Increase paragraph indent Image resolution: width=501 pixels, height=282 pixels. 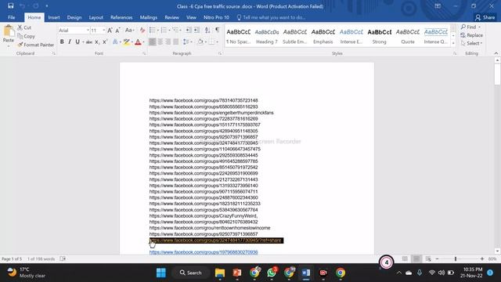click(x=196, y=30)
